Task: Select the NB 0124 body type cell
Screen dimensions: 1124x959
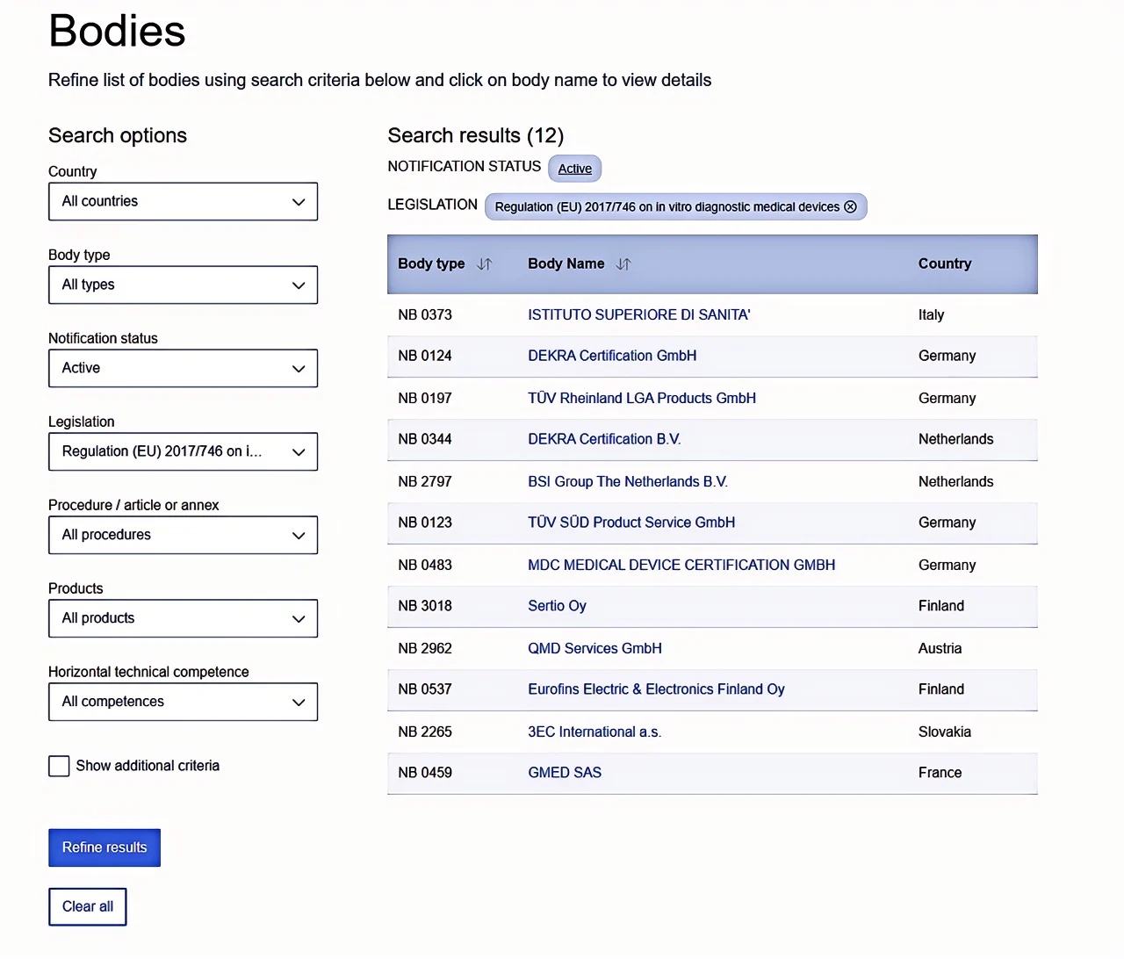Action: pyautogui.click(x=425, y=356)
